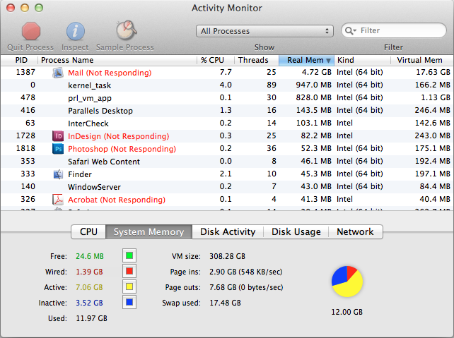Click the Page ins 2.90 GB value
Image resolution: width=454 pixels, height=338 pixels.
tap(246, 272)
